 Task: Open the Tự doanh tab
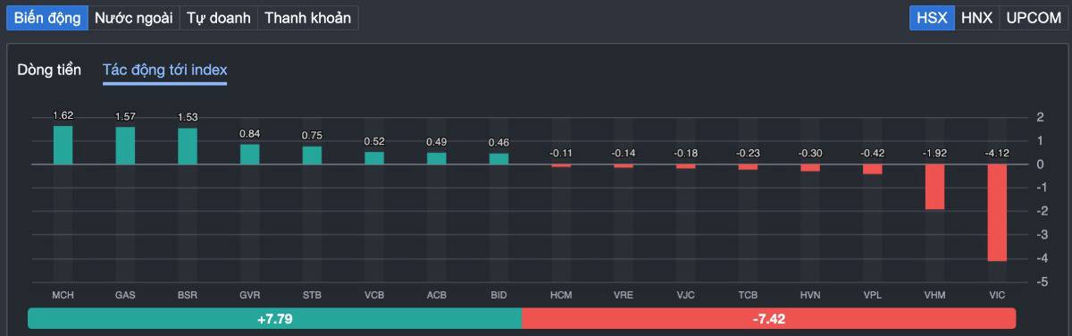pos(219,18)
